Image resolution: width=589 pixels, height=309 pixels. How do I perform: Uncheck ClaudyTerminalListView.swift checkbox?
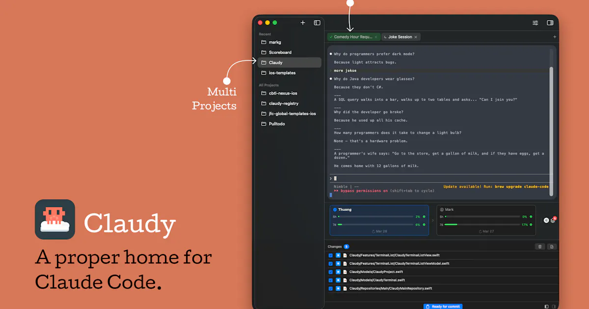pos(331,256)
